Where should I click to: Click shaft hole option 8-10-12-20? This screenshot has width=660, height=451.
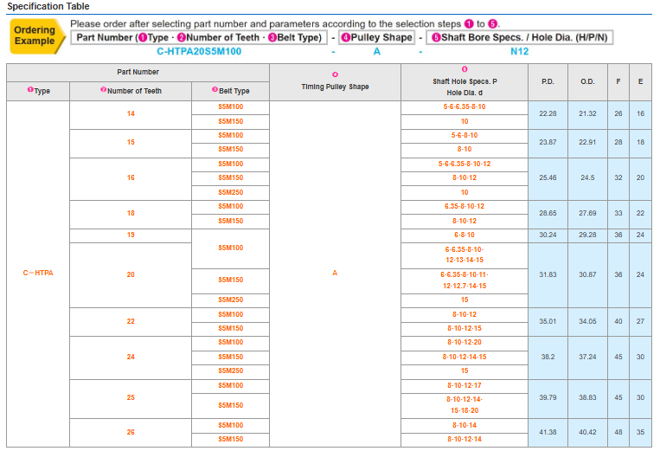point(465,343)
